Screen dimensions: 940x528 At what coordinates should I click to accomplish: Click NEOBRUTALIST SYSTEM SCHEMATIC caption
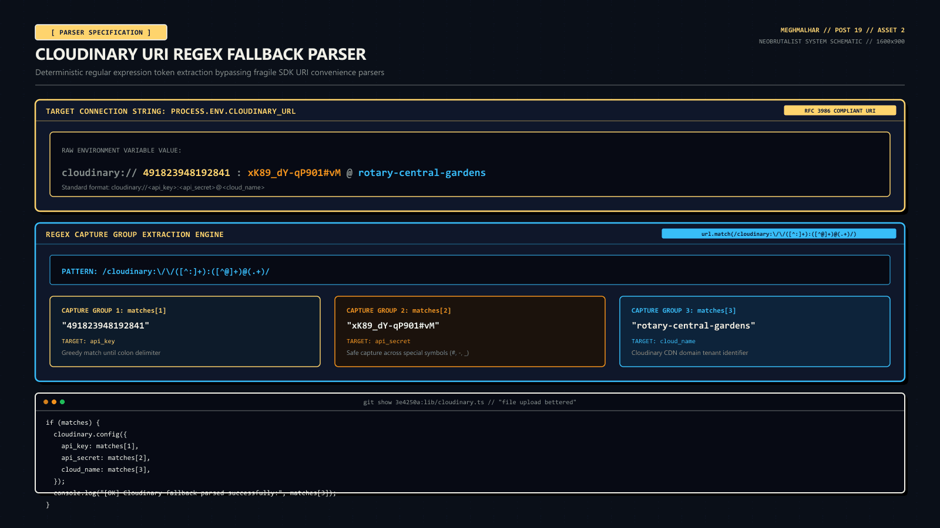831,41
